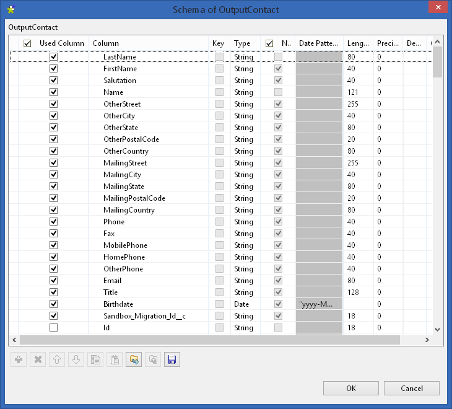The width and height of the screenshot is (452, 409).
Task: Click the remove column X icon
Action: coord(38,359)
